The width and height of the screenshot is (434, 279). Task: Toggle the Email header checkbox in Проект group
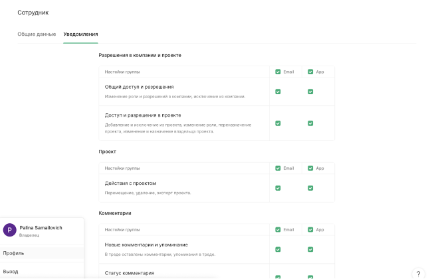(x=278, y=168)
